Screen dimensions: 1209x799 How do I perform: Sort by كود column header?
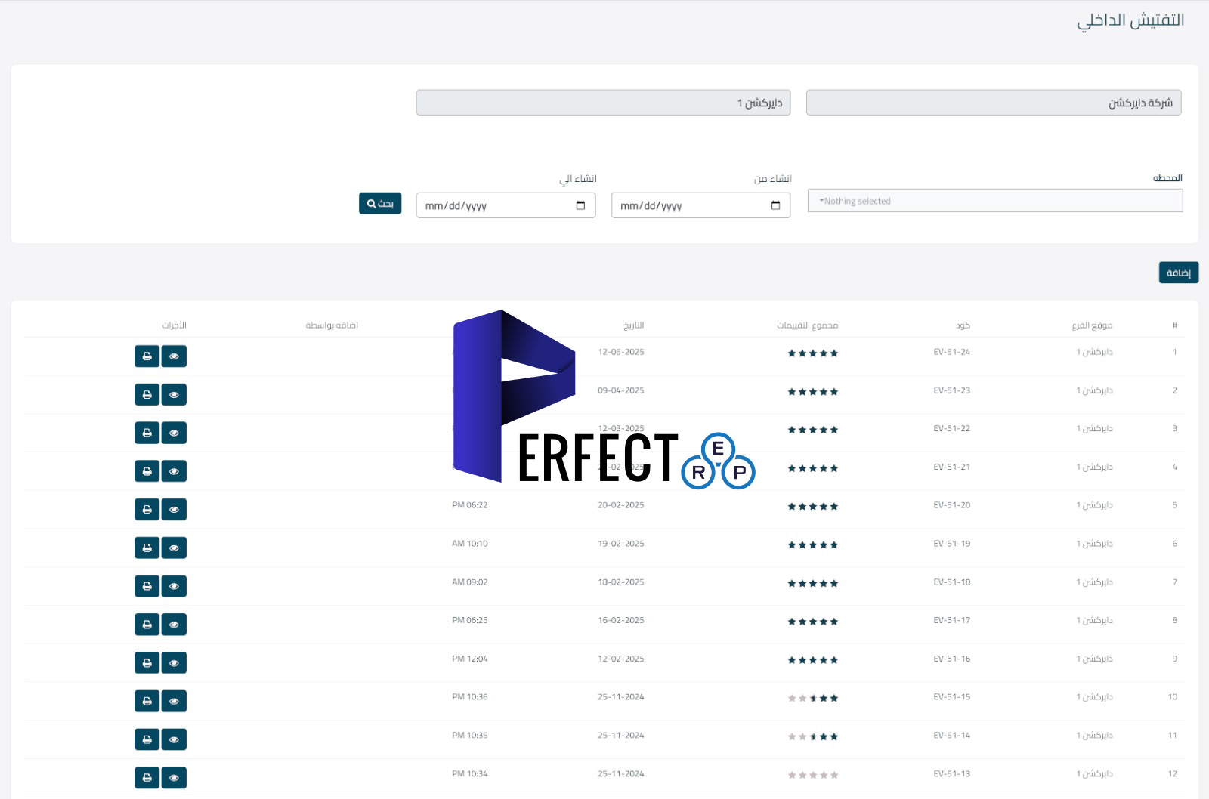click(x=963, y=325)
